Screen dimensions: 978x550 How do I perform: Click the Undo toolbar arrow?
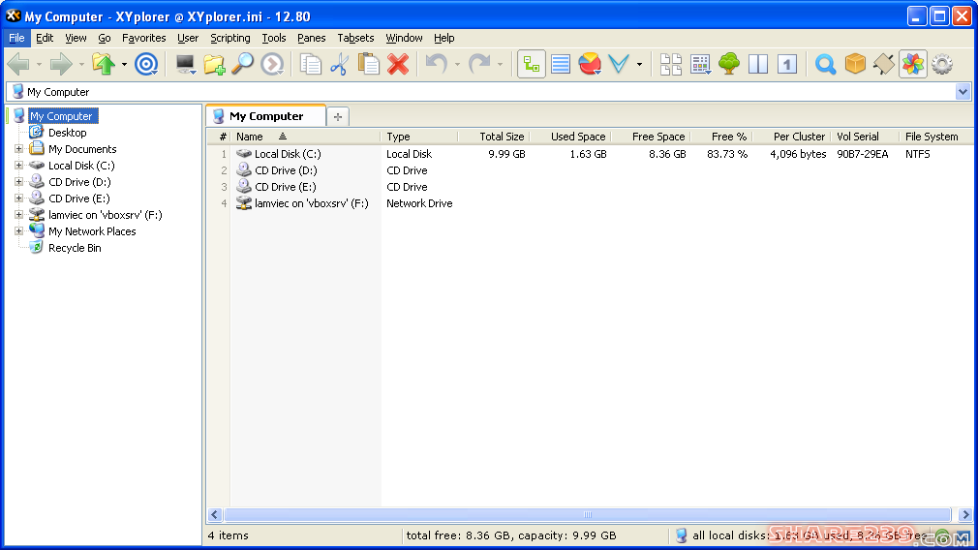pos(437,64)
